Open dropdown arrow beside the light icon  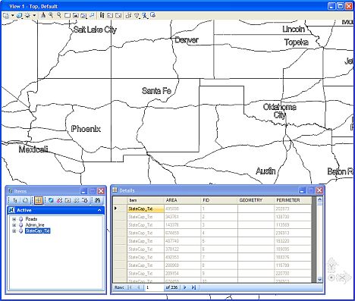pos(34,15)
